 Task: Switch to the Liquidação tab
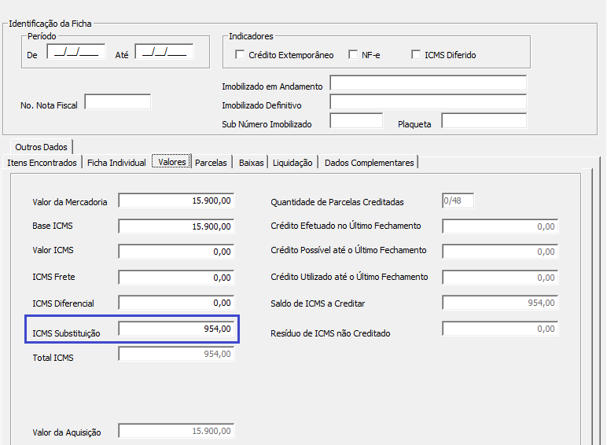click(292, 163)
